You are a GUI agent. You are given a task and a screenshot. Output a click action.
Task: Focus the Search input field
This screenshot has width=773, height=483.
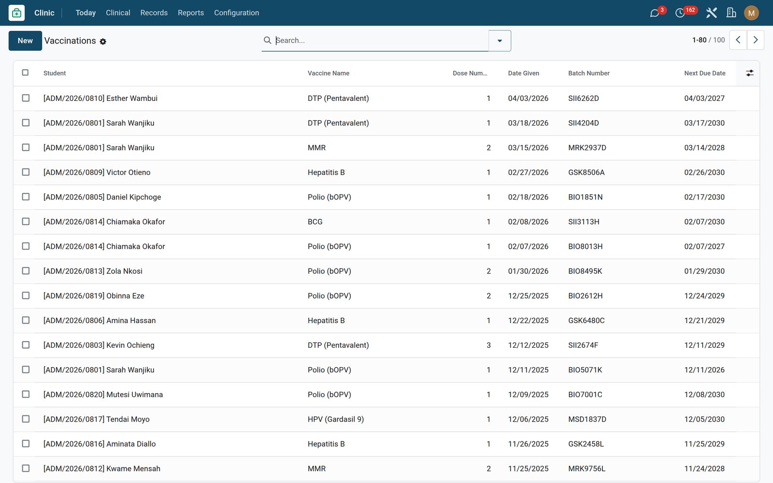coord(381,41)
